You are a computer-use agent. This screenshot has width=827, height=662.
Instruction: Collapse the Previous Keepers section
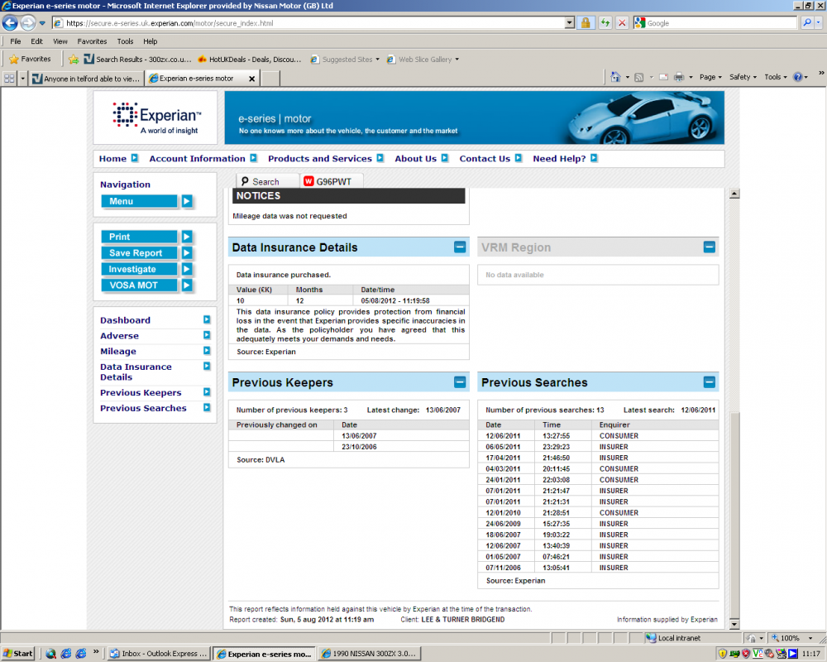click(460, 382)
